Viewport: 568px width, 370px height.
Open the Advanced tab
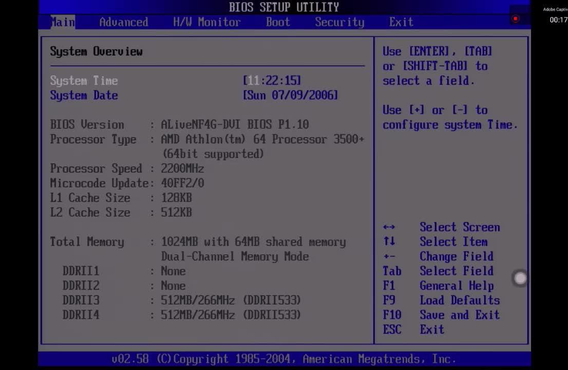(x=124, y=22)
